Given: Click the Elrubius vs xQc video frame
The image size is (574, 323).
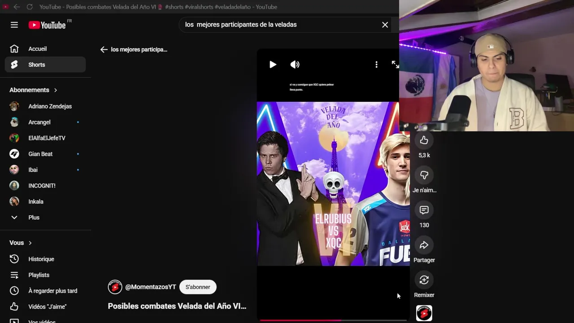Looking at the screenshot, I should [x=333, y=184].
